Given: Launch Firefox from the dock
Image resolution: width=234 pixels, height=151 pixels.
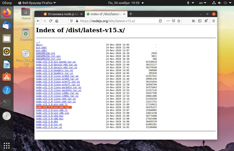Looking at the screenshot, I should 7,13.
